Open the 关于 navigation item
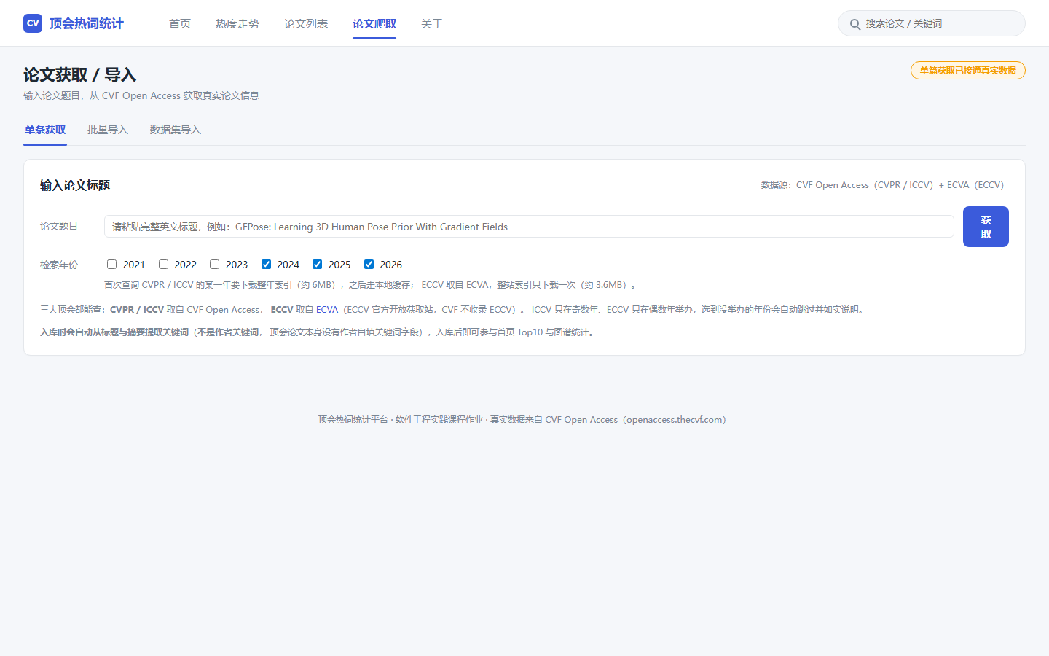 [432, 23]
